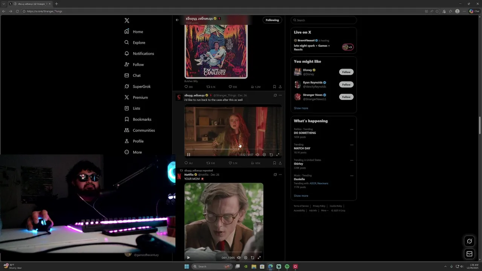The image size is (482, 271).
Task: Open SuperGrok in sidebar
Action: click(137, 86)
